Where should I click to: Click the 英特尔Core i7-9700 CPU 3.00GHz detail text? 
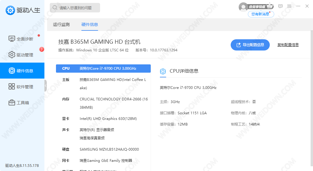[x=188, y=88]
